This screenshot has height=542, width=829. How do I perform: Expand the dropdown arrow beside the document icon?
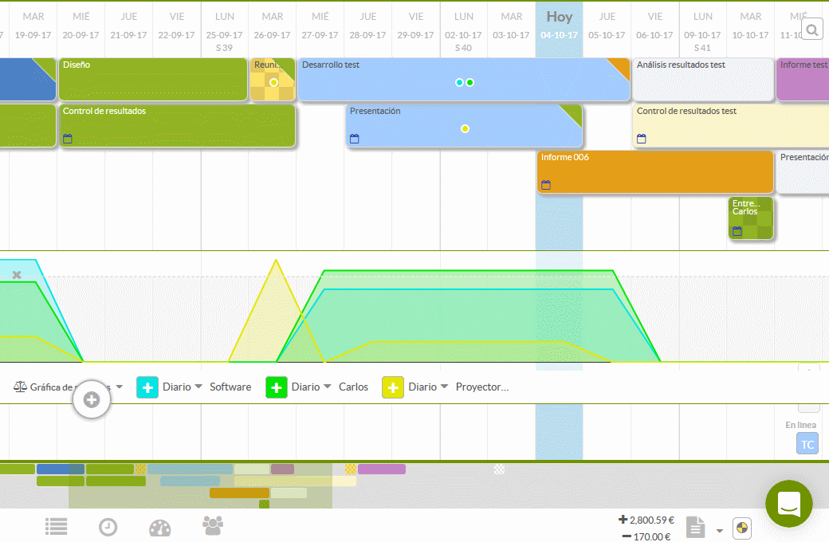720,530
